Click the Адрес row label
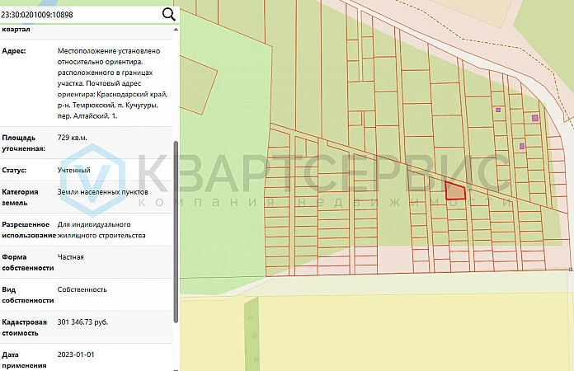The height and width of the screenshot is (371, 574). point(15,50)
